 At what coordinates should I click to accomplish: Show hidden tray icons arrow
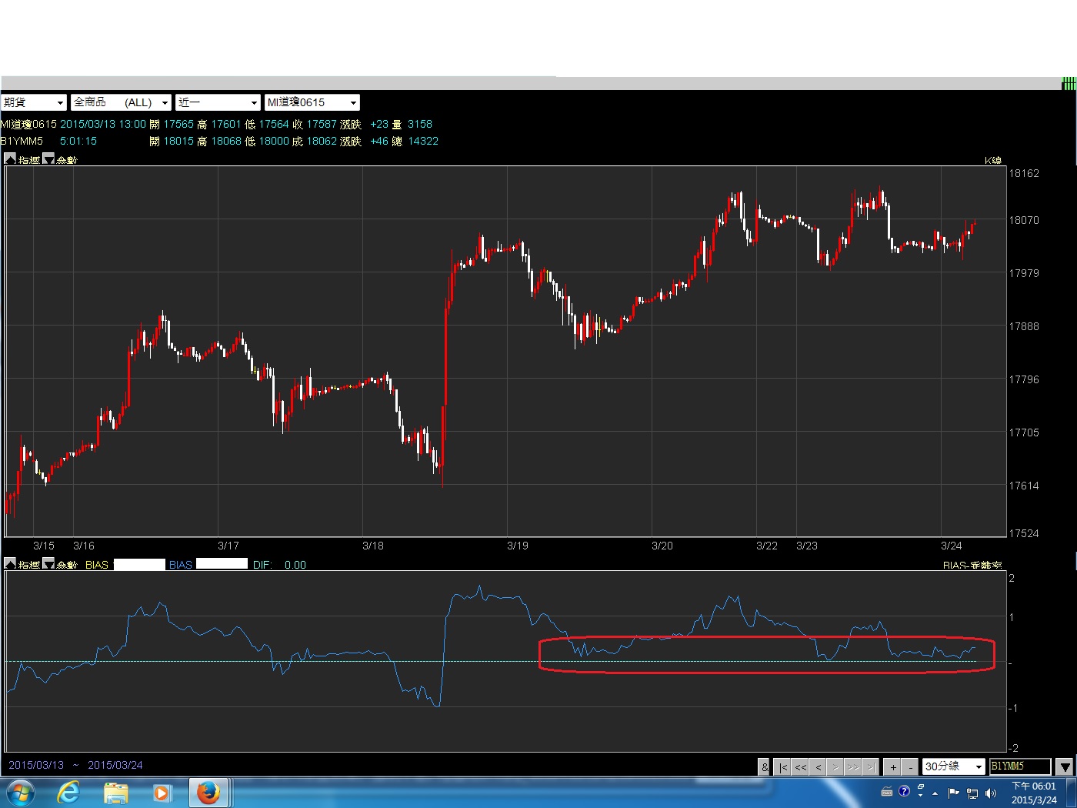(x=935, y=793)
